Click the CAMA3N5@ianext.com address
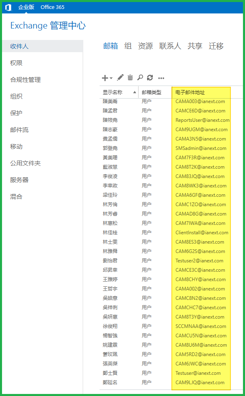Viewport: 245px width, 396px height. (201, 139)
